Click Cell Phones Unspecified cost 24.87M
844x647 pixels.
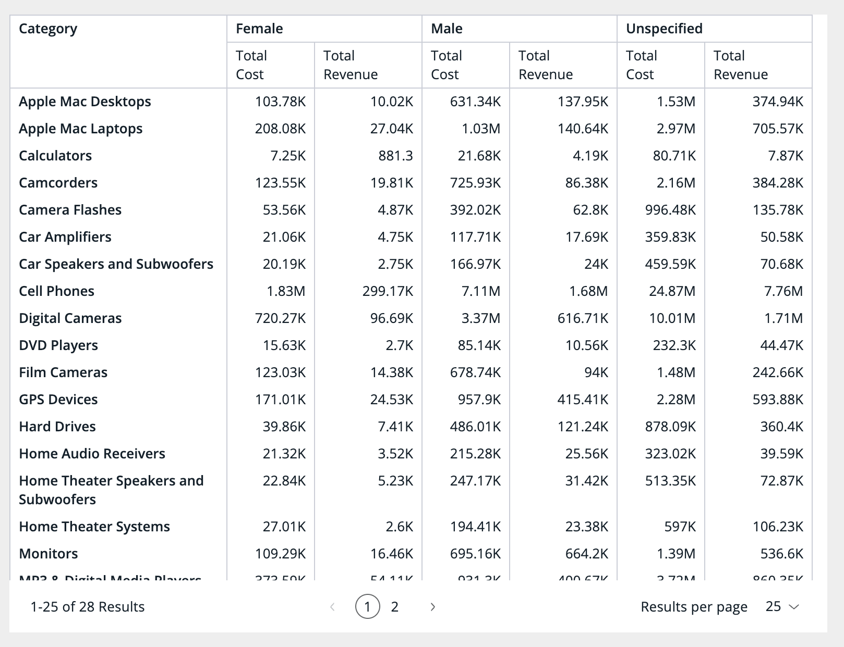click(x=672, y=291)
